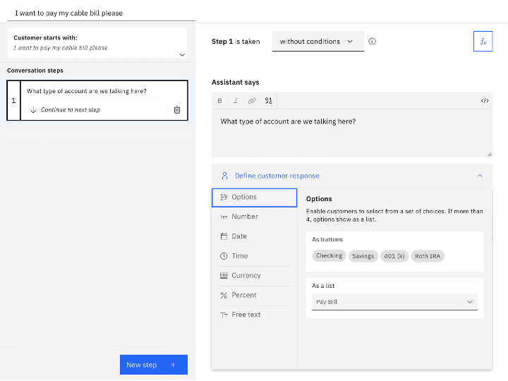Click the 'Customer starts with:' label
Screen dimensions: 508x381
pyautogui.click(x=45, y=37)
